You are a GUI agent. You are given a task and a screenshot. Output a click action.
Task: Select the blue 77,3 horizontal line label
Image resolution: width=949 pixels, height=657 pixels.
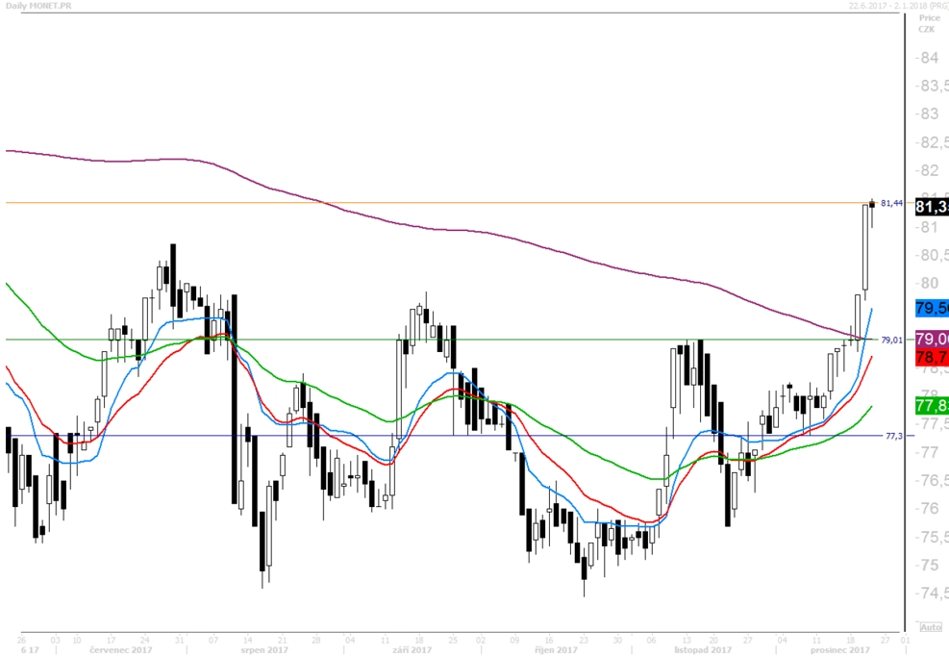894,436
